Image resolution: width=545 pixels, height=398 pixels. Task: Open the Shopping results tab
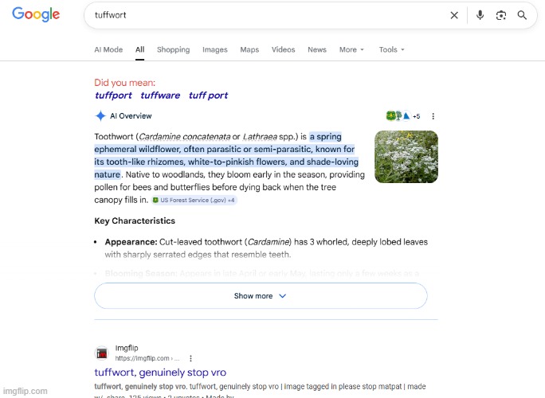[x=173, y=49]
